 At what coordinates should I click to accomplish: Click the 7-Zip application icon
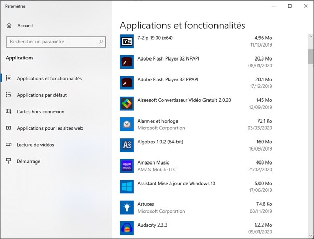coord(127,41)
